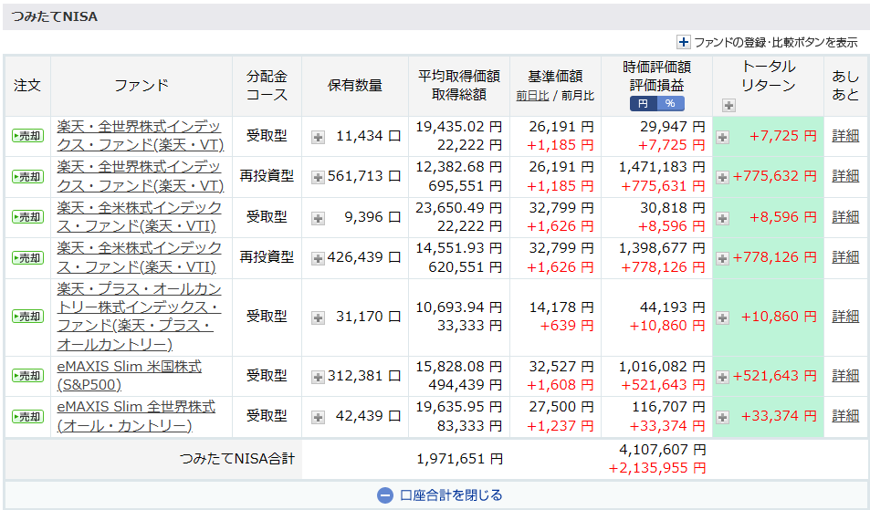
Task: Open 詳細 link for +8,596 円 row
Action: click(845, 217)
